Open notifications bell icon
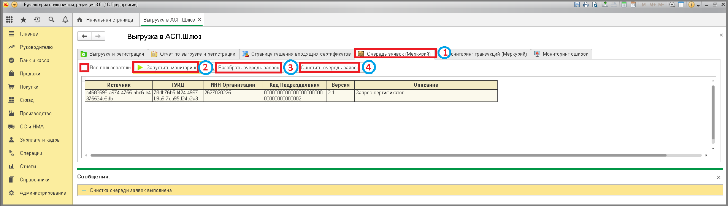This screenshot has height=206, width=728. pyautogui.click(x=65, y=20)
